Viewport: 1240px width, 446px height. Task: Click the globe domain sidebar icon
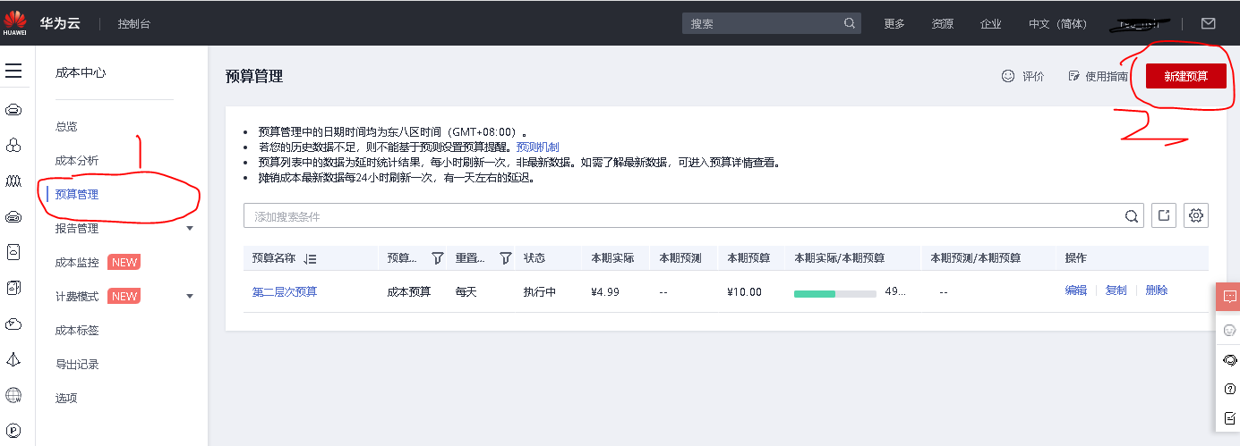[x=13, y=395]
